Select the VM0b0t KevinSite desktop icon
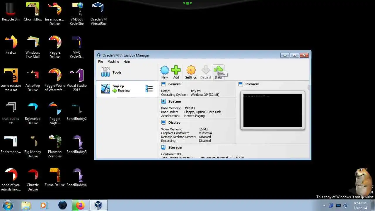This screenshot has height=211, width=375. [77, 14]
